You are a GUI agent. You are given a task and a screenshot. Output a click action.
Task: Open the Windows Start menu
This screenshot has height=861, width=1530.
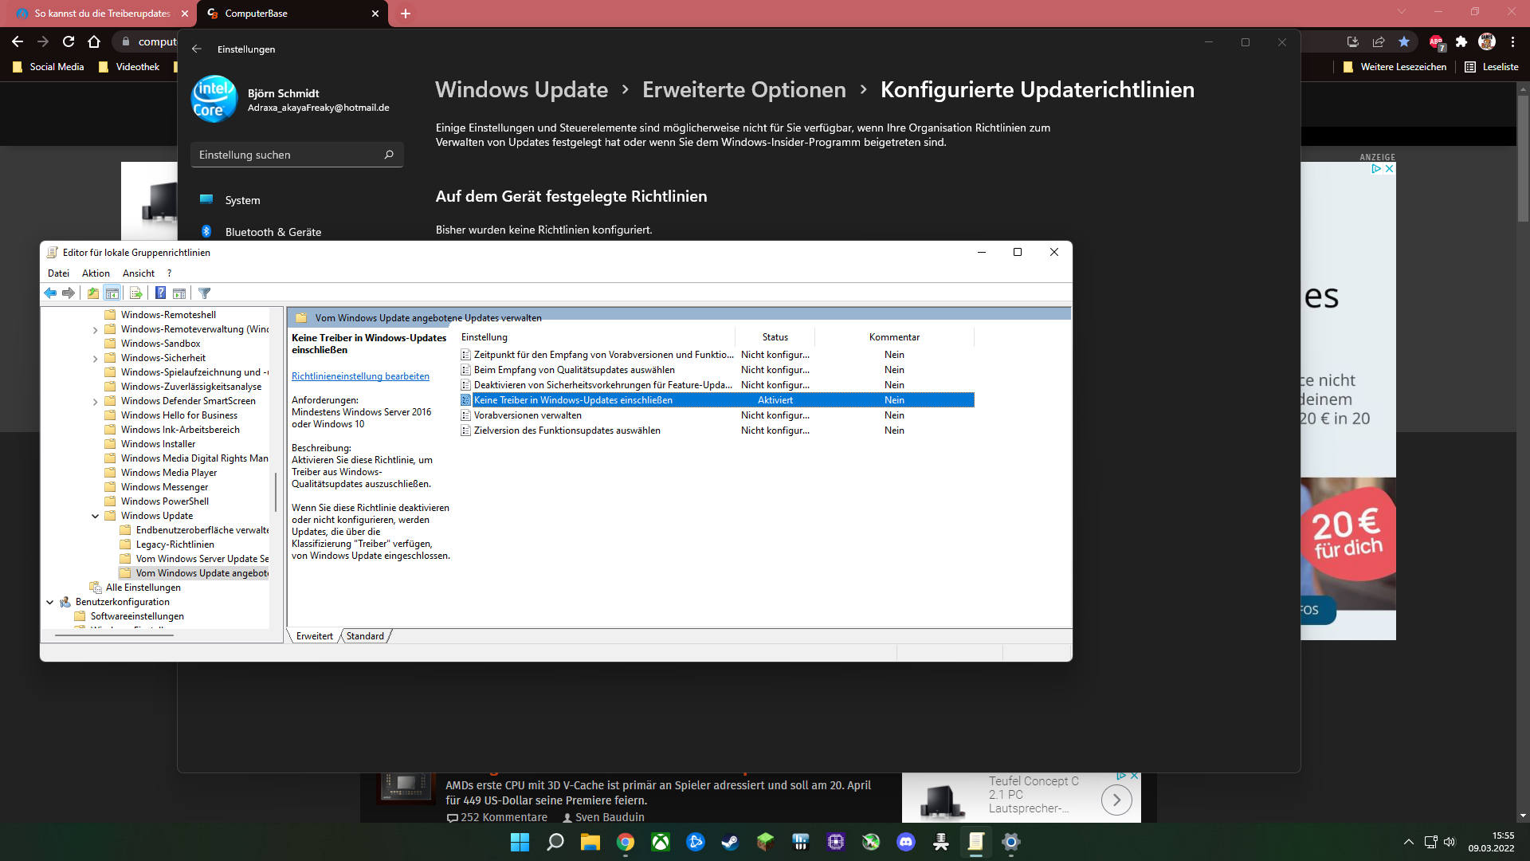tap(520, 842)
